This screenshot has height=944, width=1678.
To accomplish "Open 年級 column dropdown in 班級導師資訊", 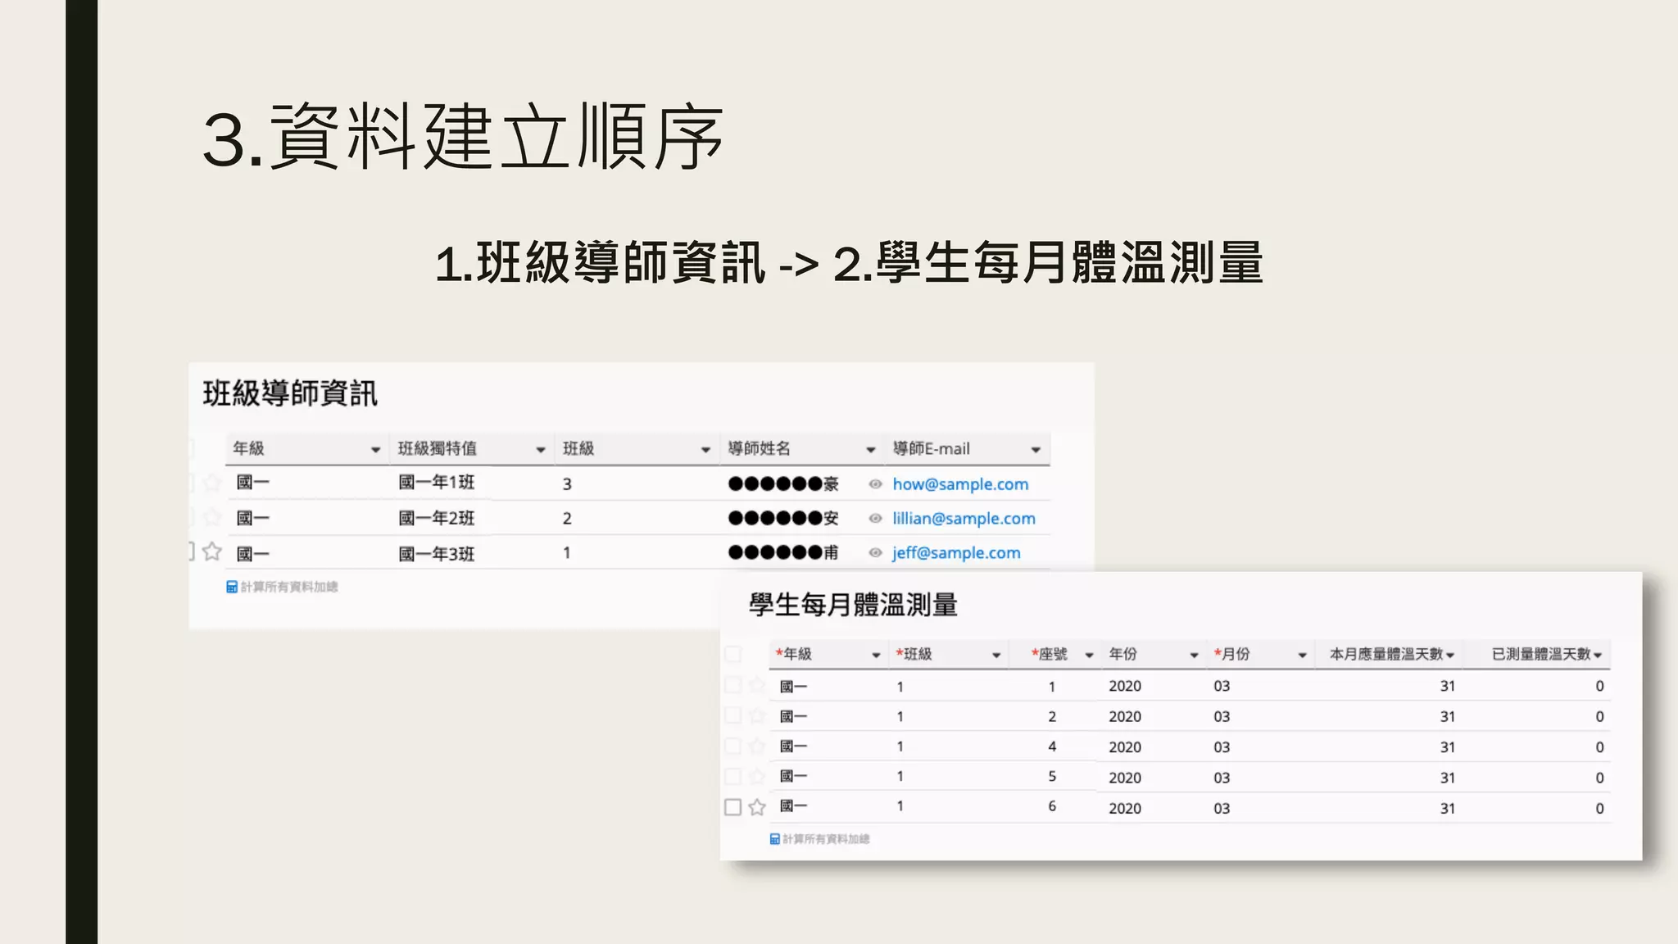I will coord(375,450).
